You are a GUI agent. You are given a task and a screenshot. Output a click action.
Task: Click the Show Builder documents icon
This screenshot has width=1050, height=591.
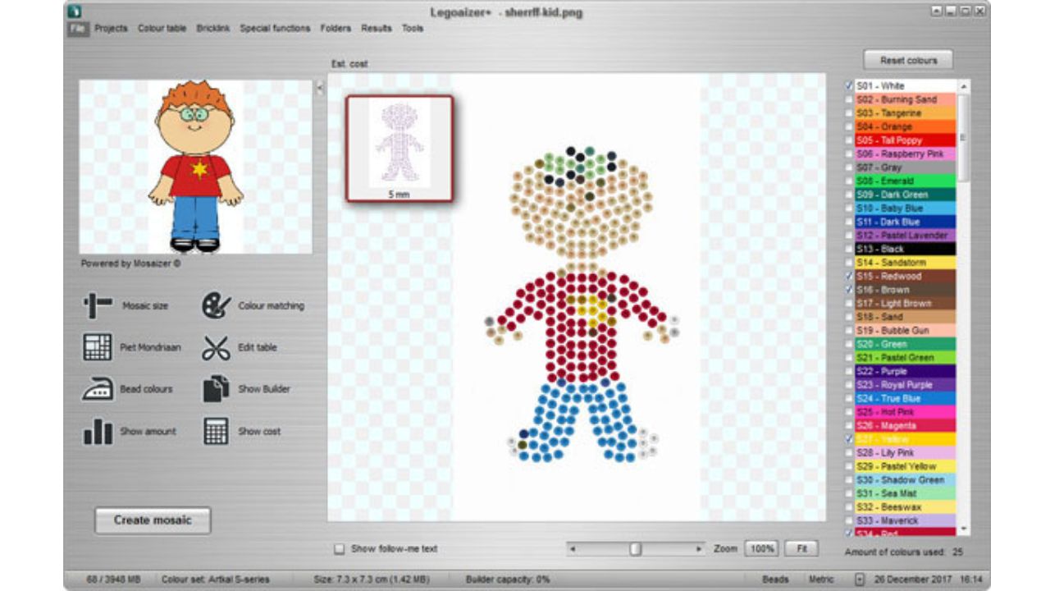[217, 389]
